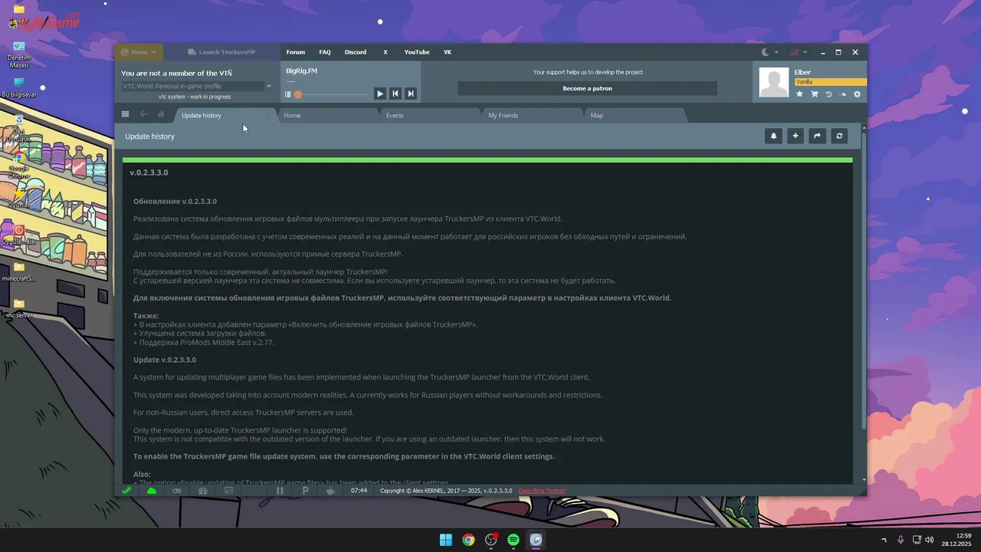Click the Open Beta Testing link
981x552 pixels.
pyautogui.click(x=542, y=491)
